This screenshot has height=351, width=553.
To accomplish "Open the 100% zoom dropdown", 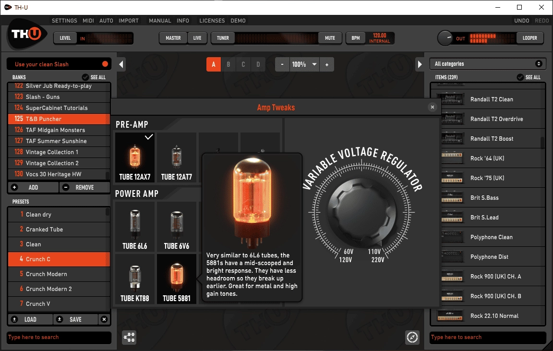I will click(304, 64).
